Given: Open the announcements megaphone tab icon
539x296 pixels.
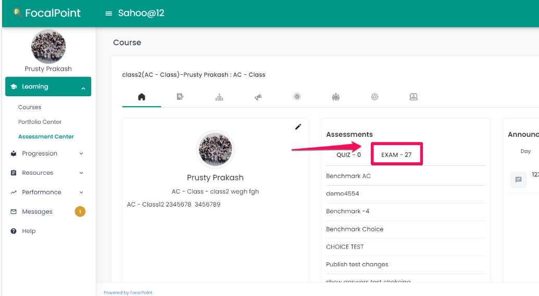Looking at the screenshot, I should pos(258,97).
